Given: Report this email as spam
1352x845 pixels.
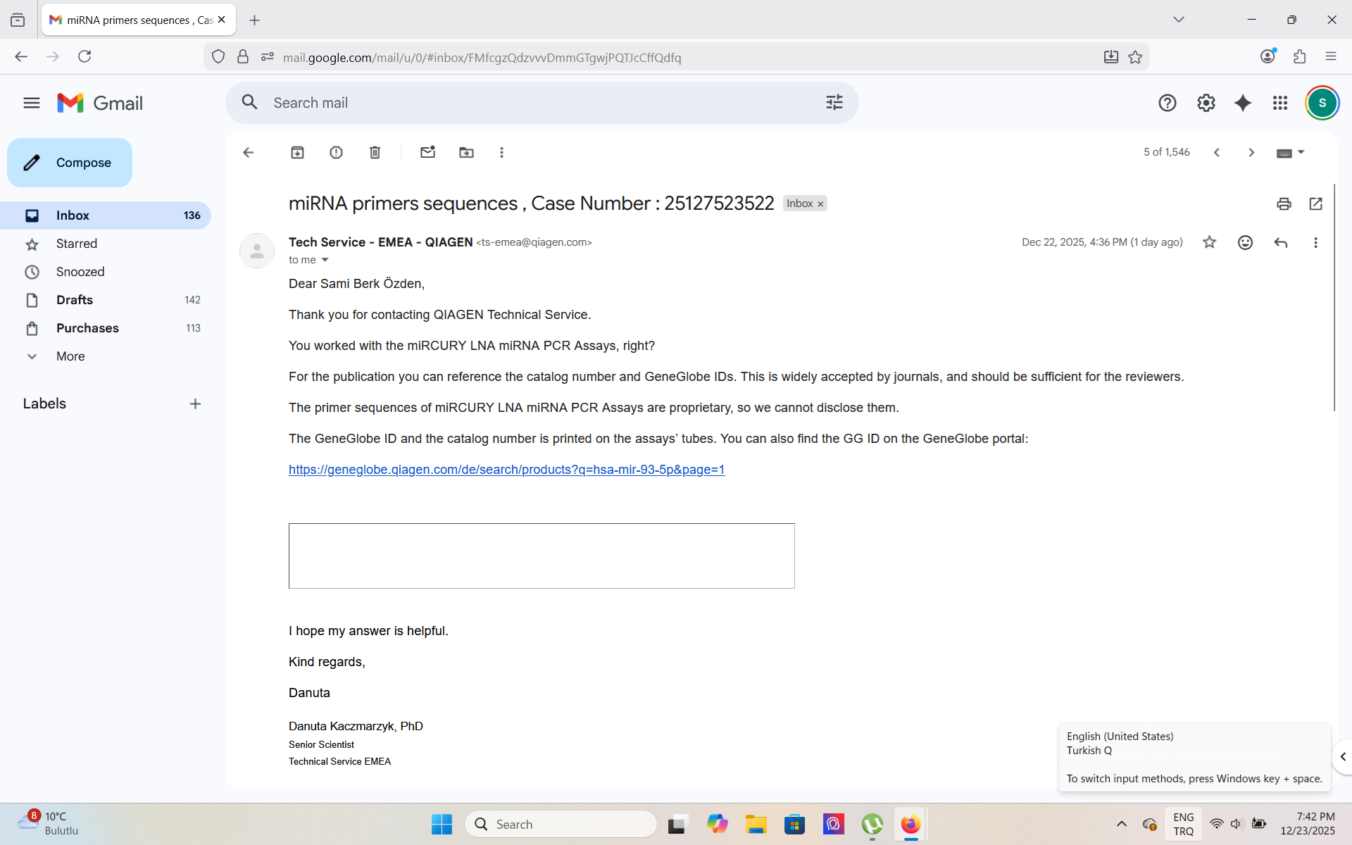Looking at the screenshot, I should [x=336, y=152].
